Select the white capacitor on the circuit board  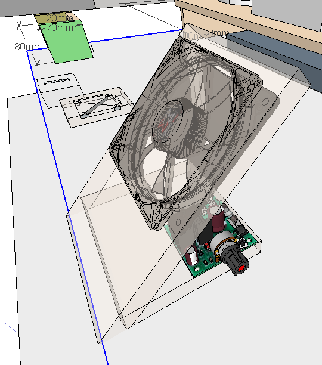click(192, 256)
